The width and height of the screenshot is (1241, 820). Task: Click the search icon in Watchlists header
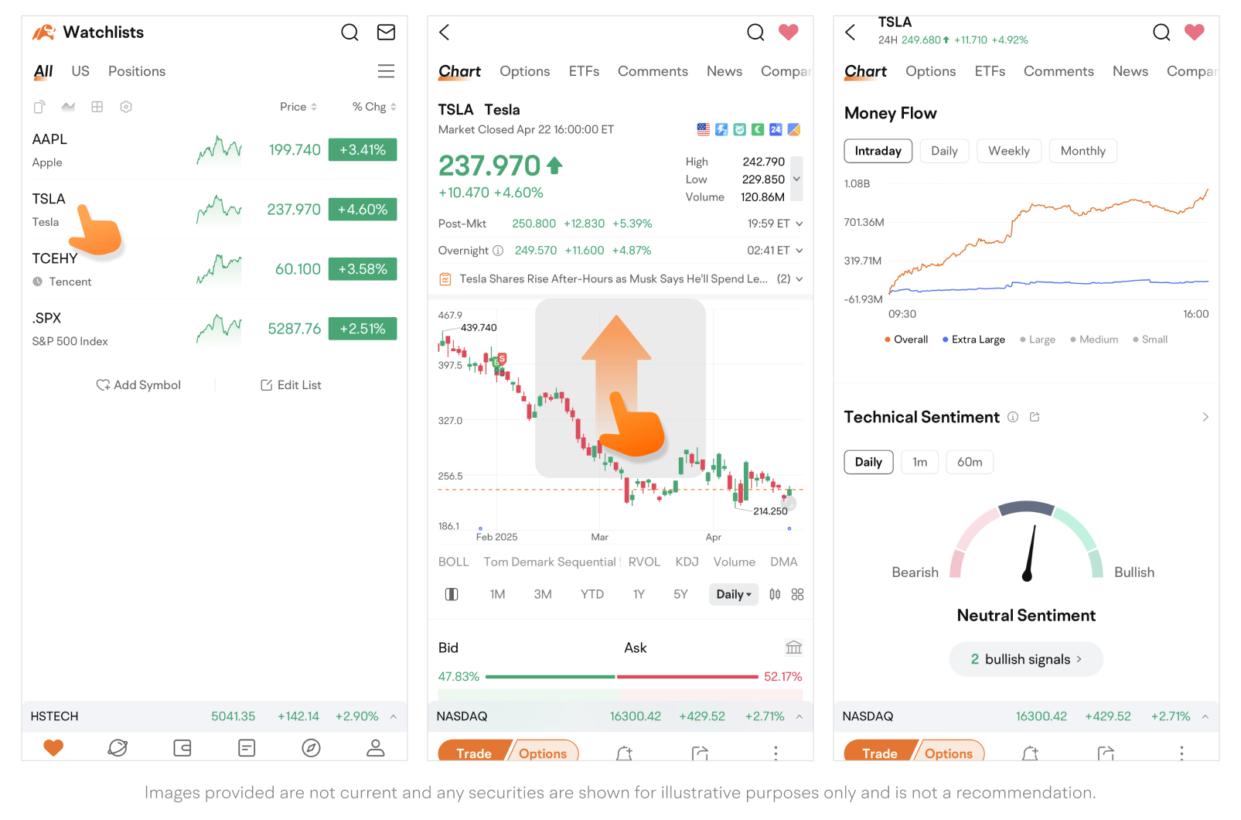pos(349,32)
